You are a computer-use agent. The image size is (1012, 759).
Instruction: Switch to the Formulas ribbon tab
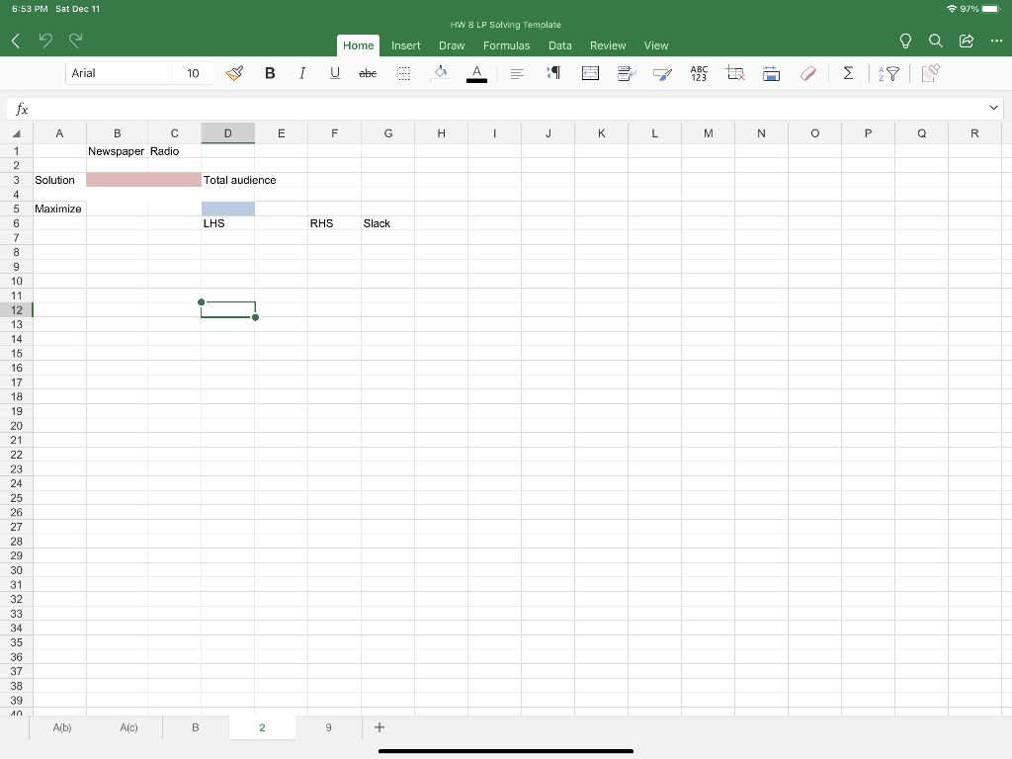tap(507, 45)
